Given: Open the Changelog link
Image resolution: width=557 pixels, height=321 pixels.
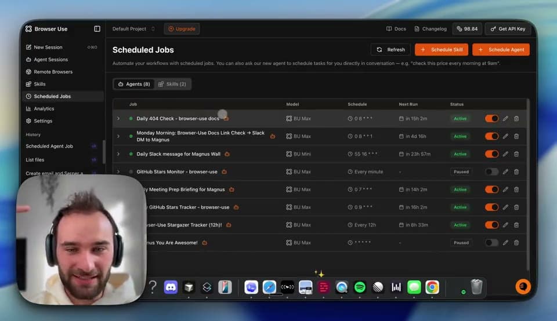Looking at the screenshot, I should tap(431, 29).
